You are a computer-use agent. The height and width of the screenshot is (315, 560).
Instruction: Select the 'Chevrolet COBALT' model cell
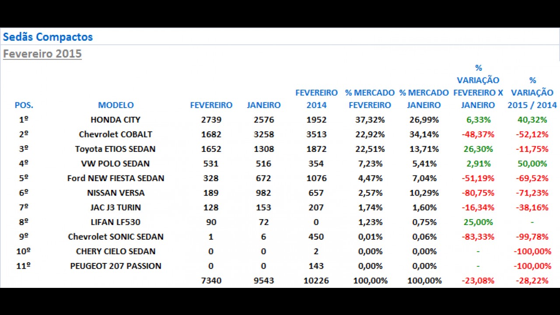coord(115,134)
